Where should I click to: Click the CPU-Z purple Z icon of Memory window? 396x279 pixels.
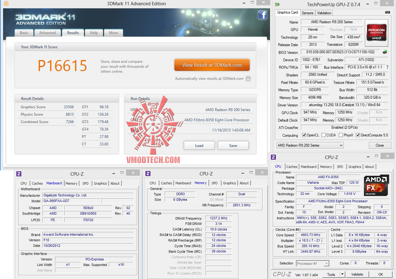148,174
